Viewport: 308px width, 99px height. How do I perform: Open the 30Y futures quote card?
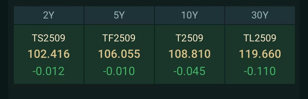[260, 54]
